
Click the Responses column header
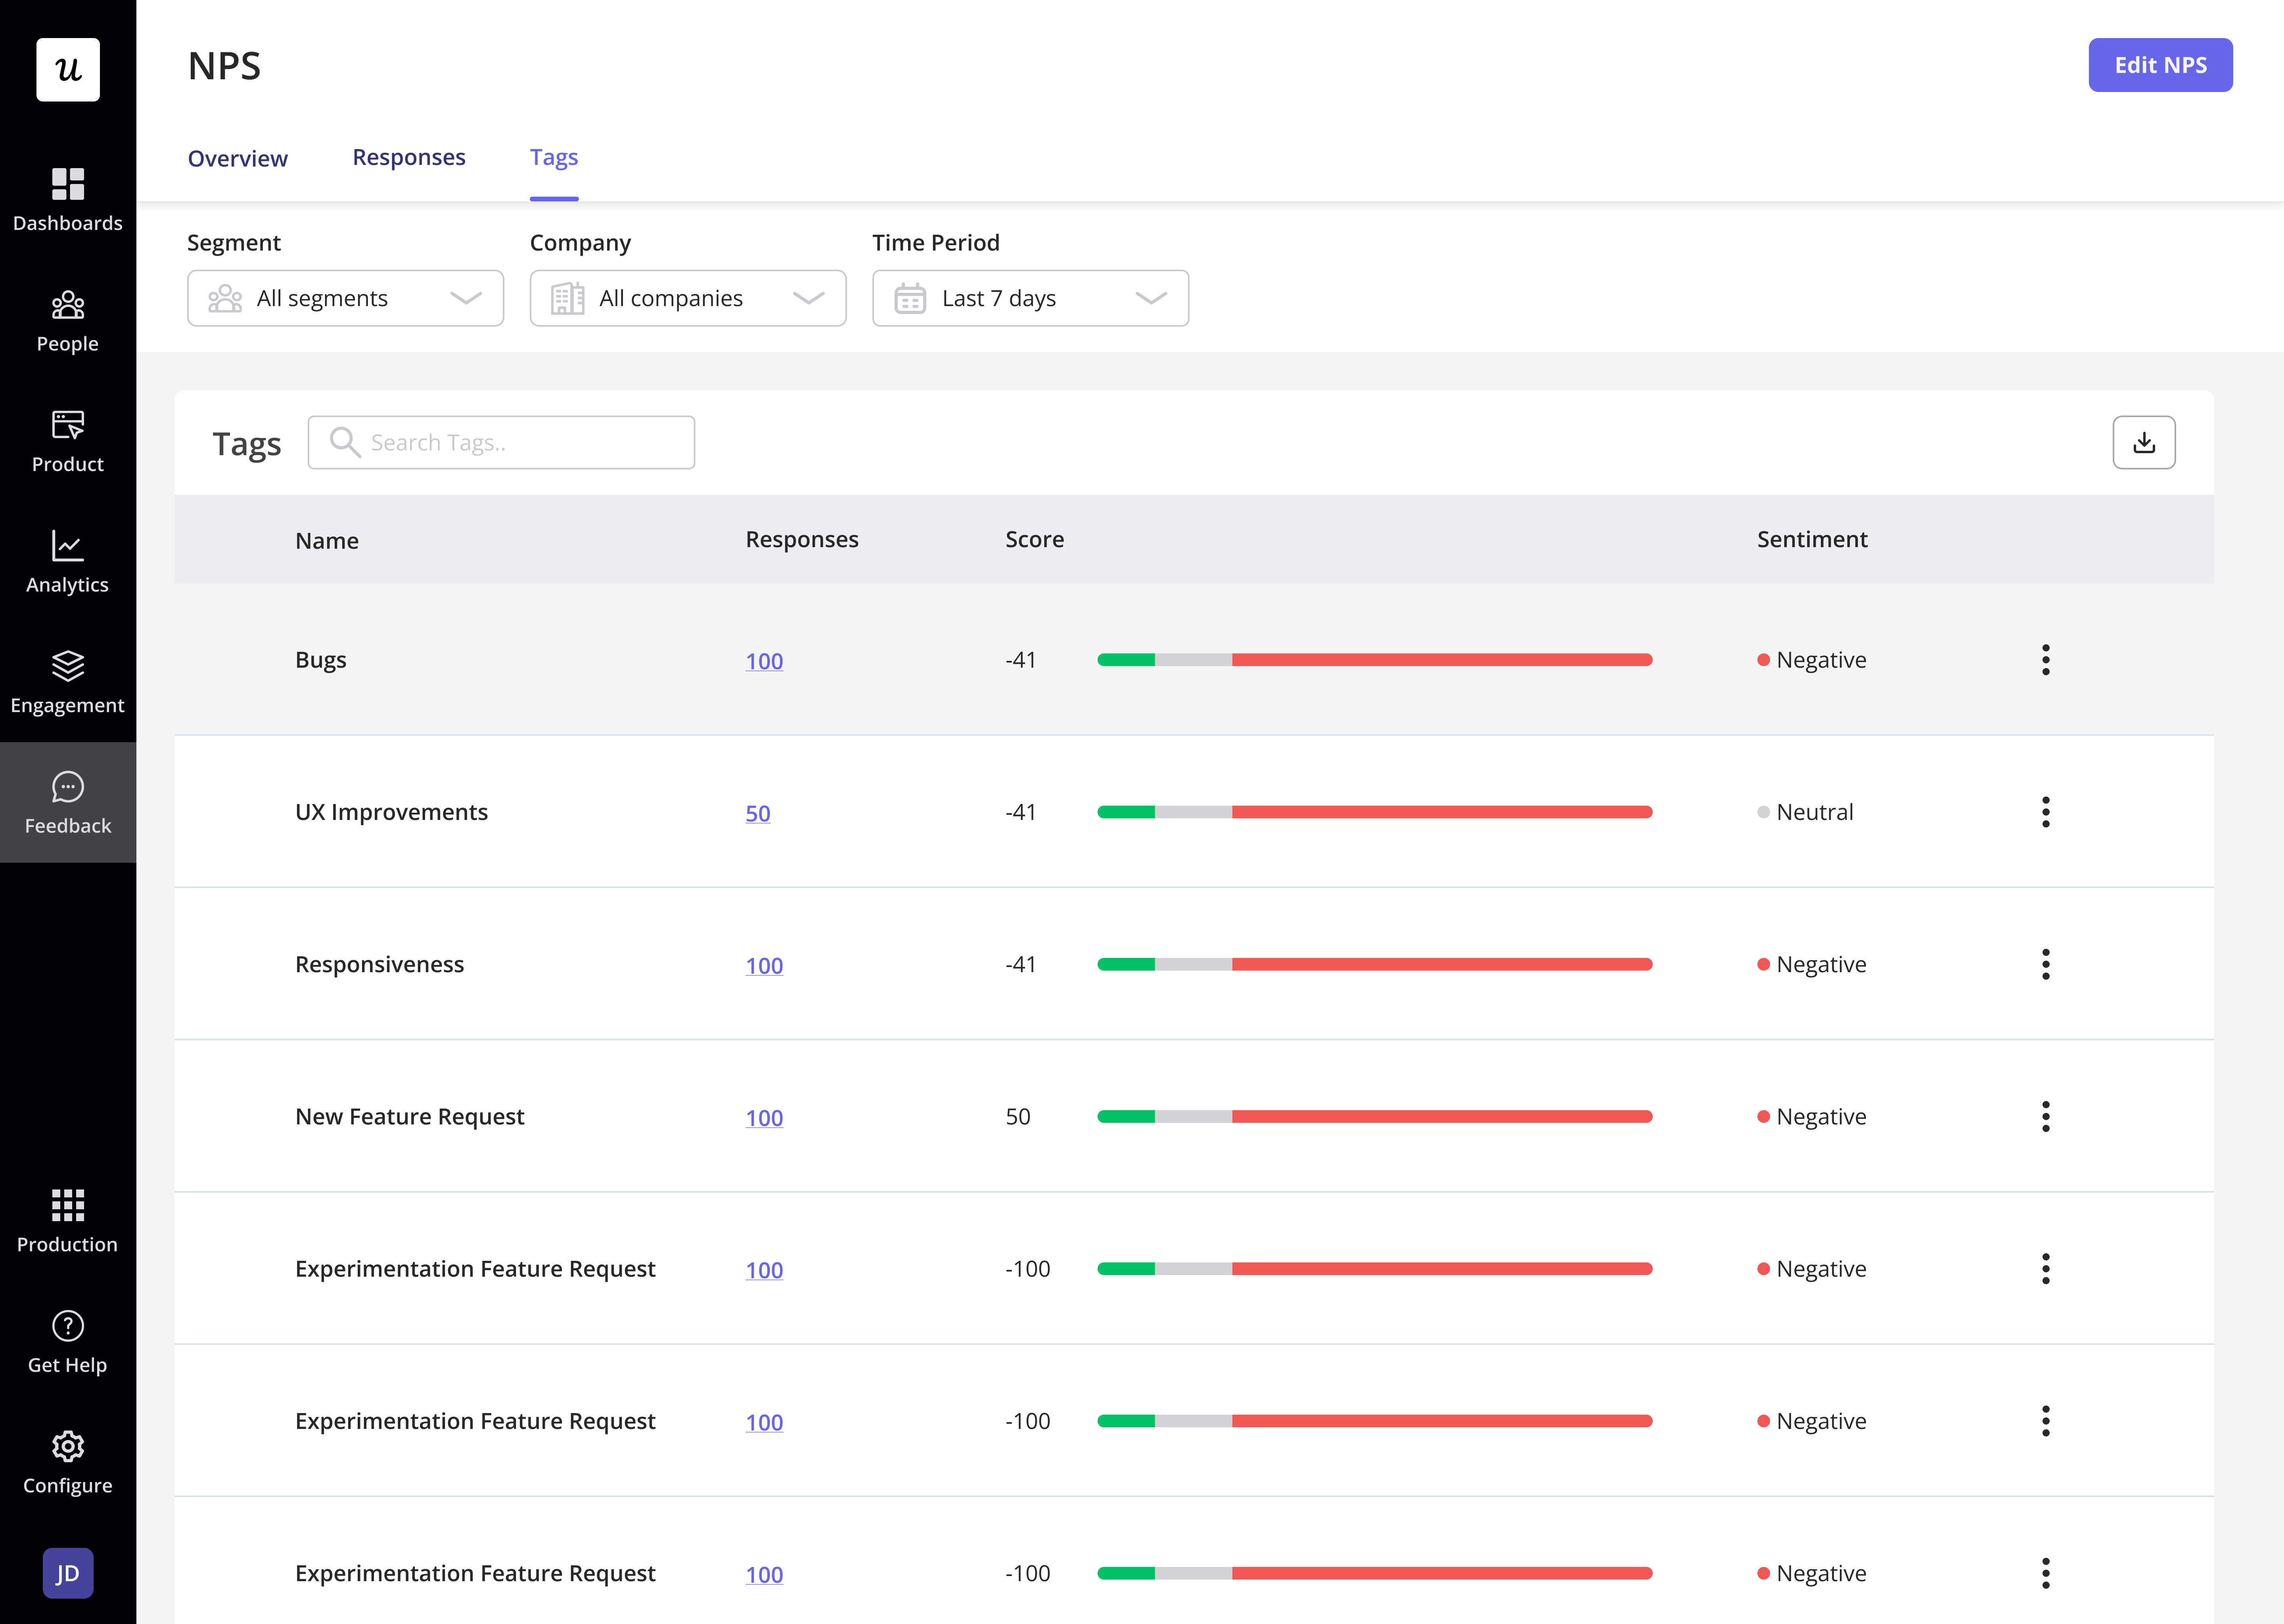coord(802,540)
